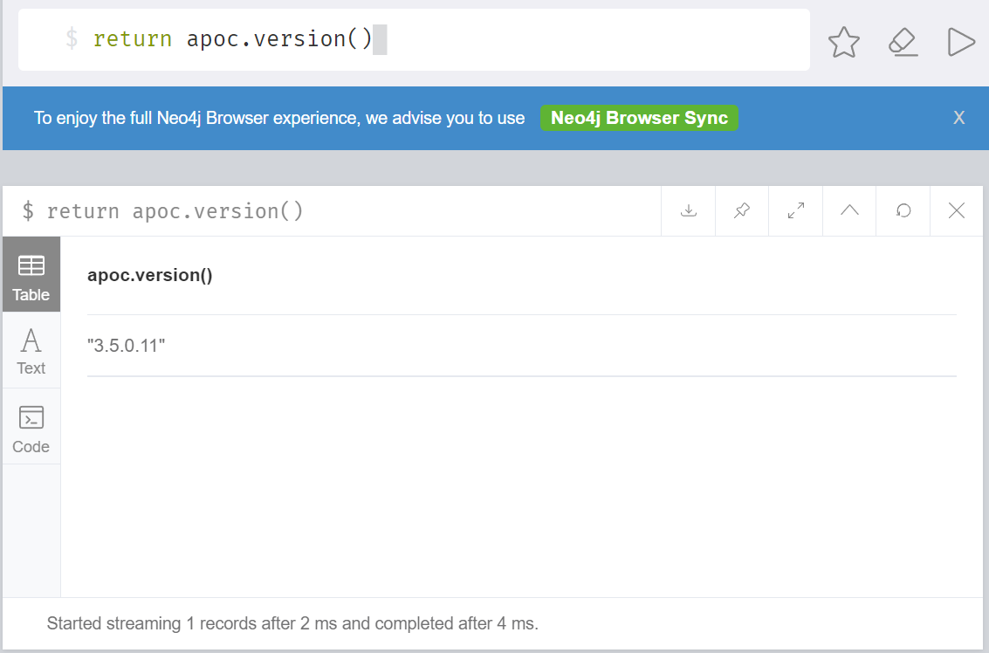Open Neo4j Browser Sync

639,117
